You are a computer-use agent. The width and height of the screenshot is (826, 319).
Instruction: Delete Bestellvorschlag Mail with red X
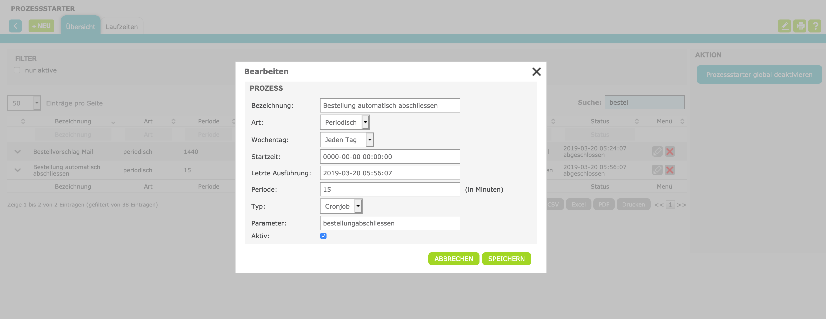point(670,151)
